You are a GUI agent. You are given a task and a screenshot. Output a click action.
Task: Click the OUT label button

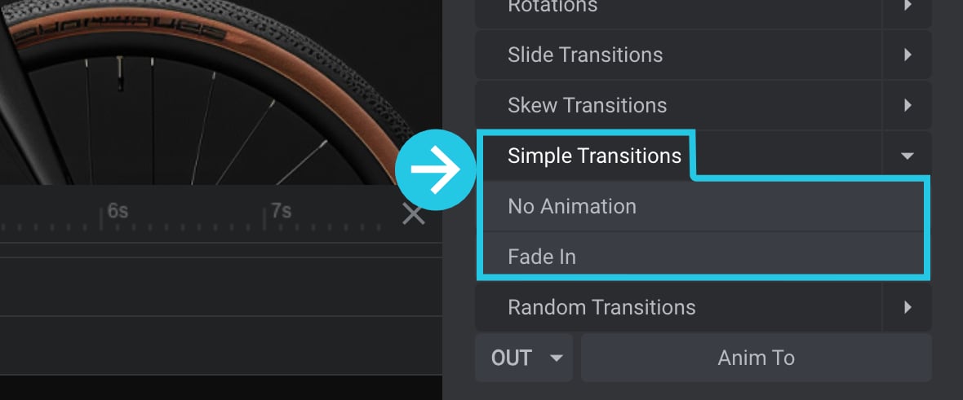[x=511, y=358]
